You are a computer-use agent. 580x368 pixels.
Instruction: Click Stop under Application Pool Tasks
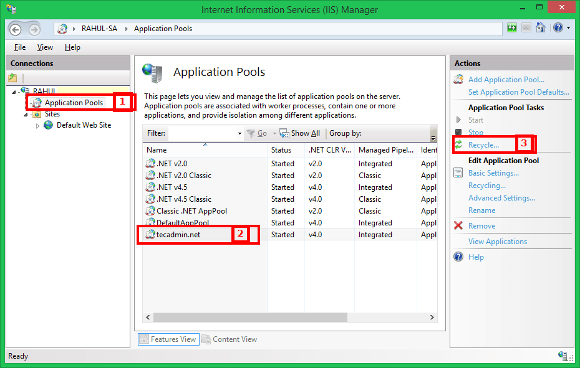475,132
